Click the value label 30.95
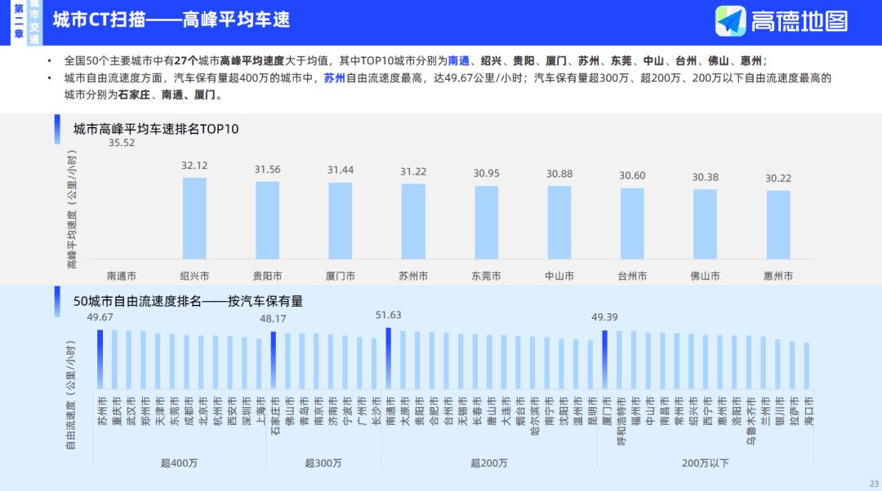The image size is (882, 491). pyautogui.click(x=486, y=174)
